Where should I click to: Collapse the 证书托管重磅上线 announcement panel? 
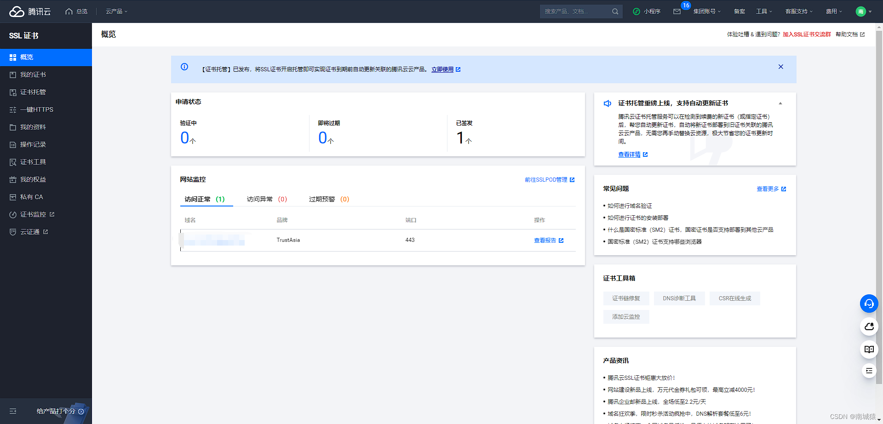pyautogui.click(x=780, y=103)
